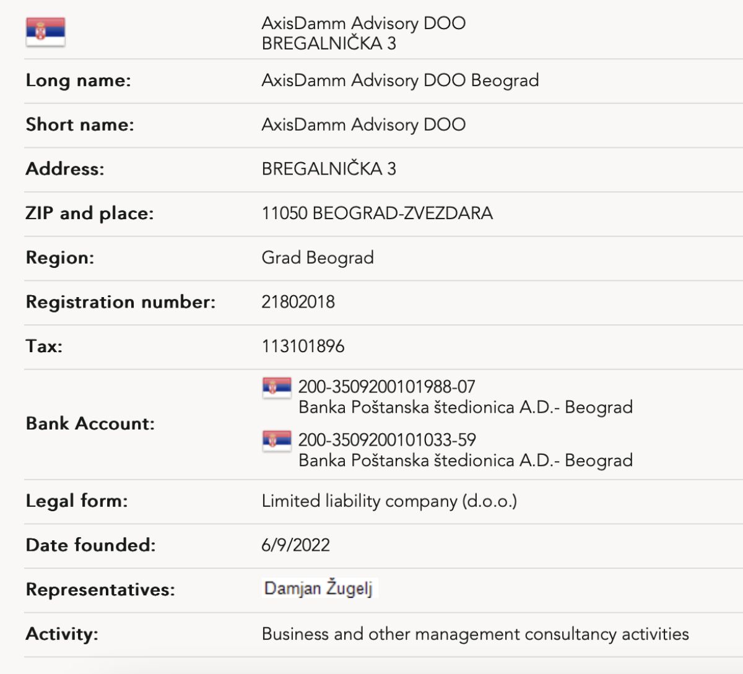This screenshot has width=743, height=674.
Task: Click the 'Long name:' field label
Action: 78,80
